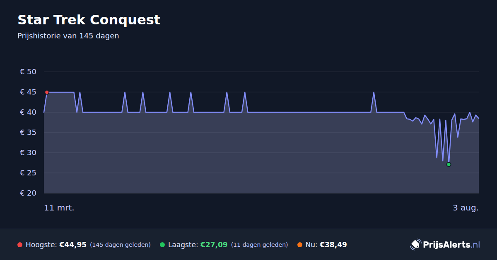
Task: Click the red dot beside Hoogste
Action: pos(20,245)
